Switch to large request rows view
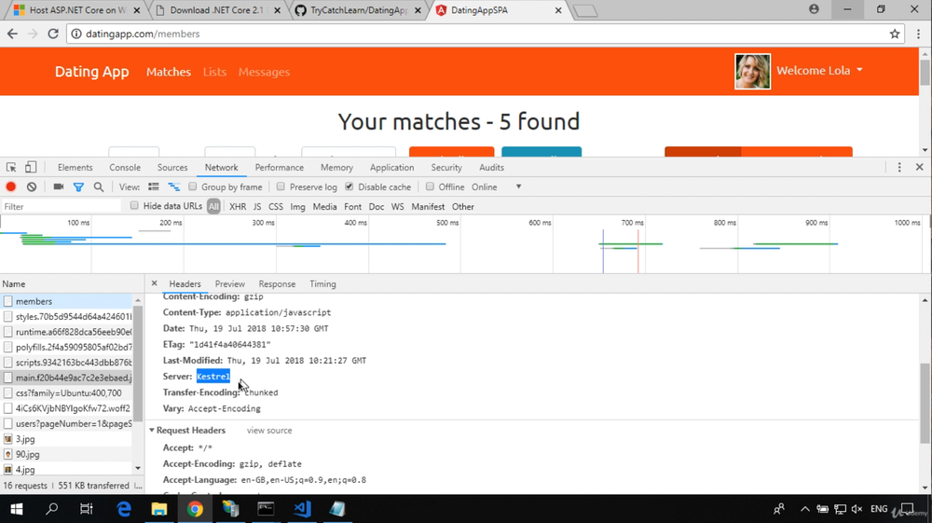This screenshot has height=523, width=932. pos(154,186)
